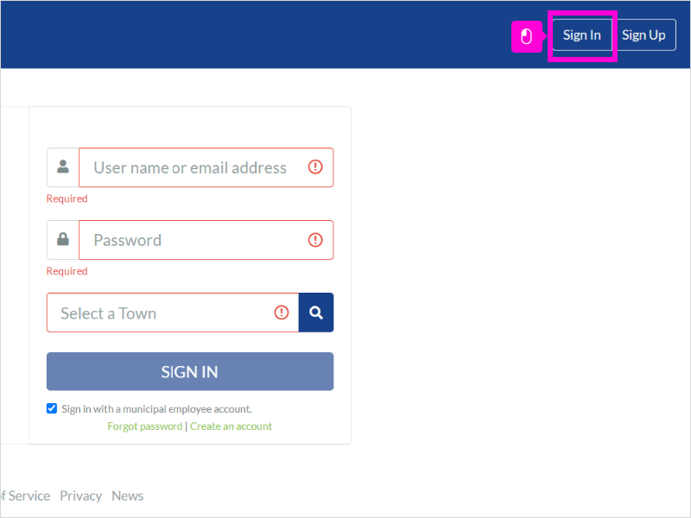Viewport: 691px width, 518px height.
Task: Click the large SIGN IN button
Action: coord(190,371)
